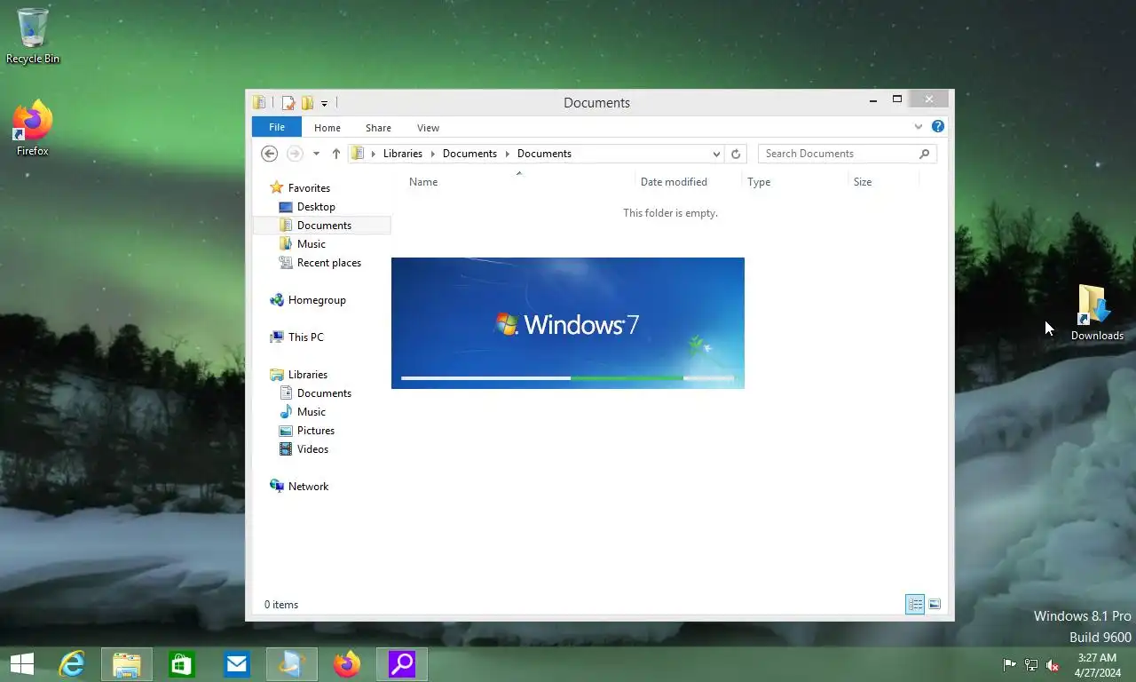Open the Start button on taskbar
1136x682 pixels.
[x=22, y=664]
